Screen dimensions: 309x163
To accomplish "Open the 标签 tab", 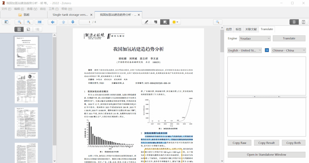I will coord(238,29).
